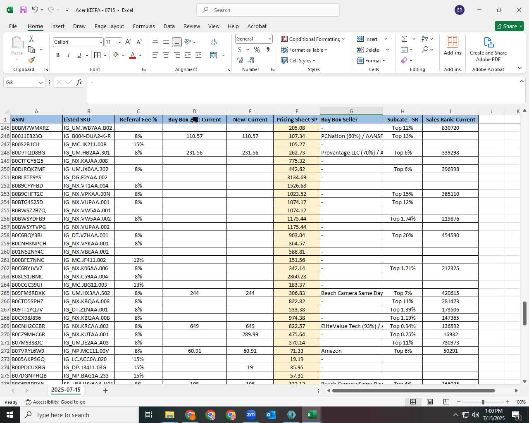Decrease indent in Alignment group
Screen dimensions: 529x423
(188, 55)
